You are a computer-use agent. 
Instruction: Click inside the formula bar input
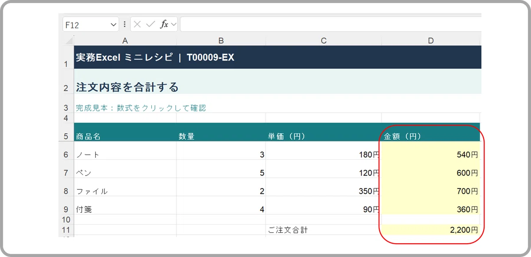(x=331, y=25)
